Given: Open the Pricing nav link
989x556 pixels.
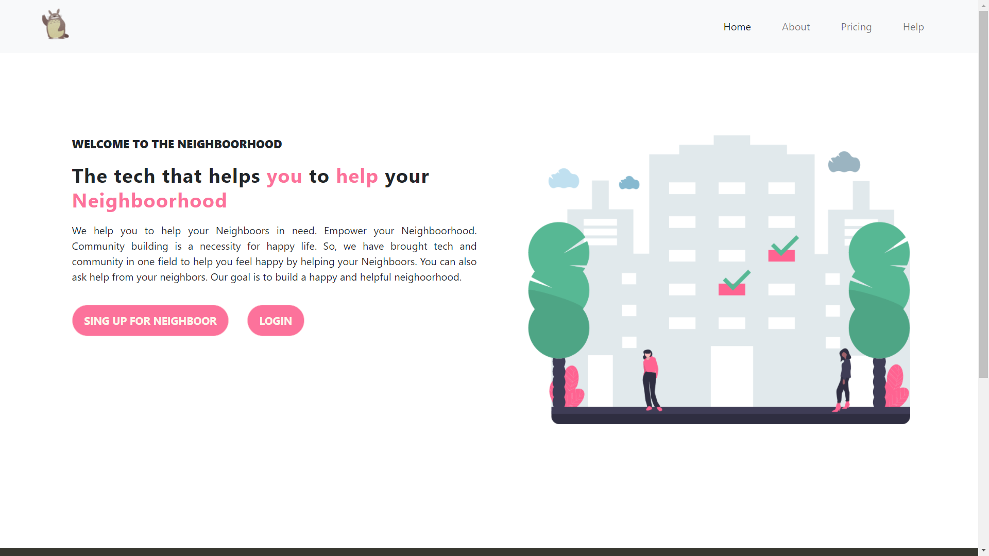Looking at the screenshot, I should [x=856, y=27].
